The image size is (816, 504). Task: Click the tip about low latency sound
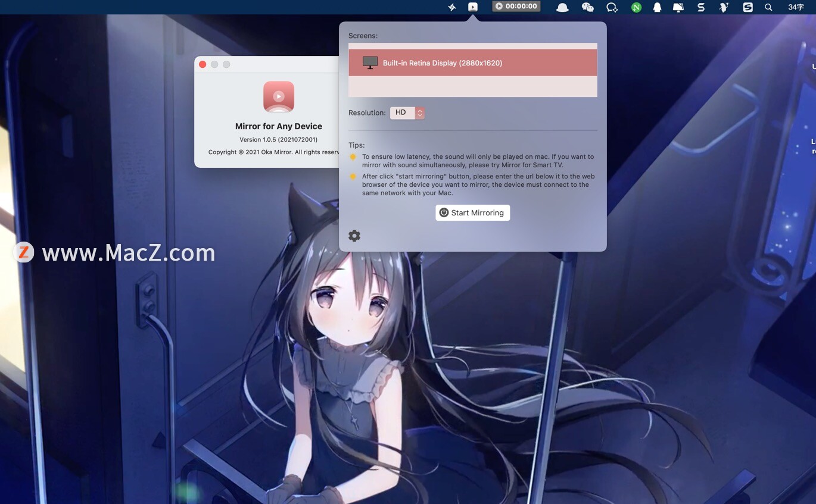coord(478,161)
